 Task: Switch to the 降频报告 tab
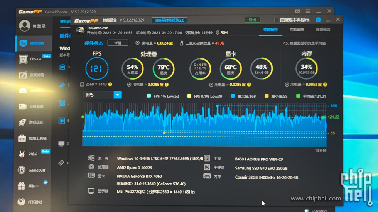pos(323,30)
